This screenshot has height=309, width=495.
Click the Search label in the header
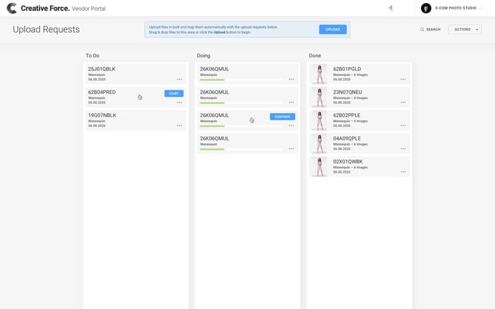[433, 29]
